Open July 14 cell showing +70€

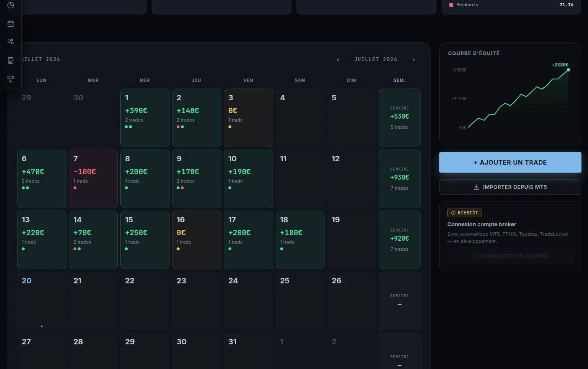click(x=93, y=240)
